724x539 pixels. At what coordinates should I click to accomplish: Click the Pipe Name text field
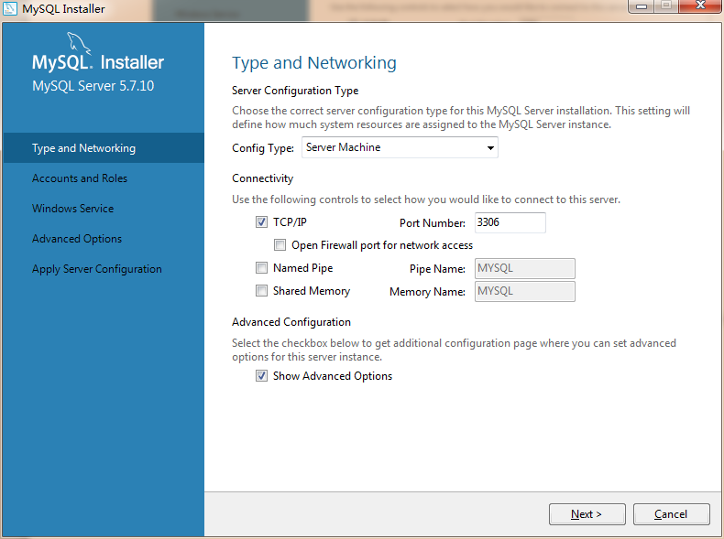524,268
